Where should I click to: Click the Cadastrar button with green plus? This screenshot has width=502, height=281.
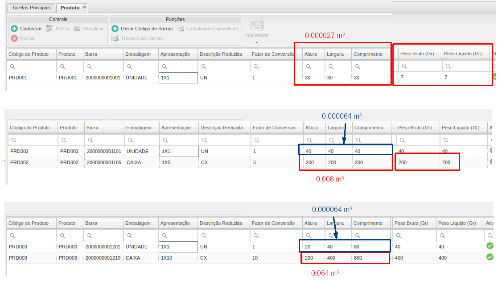point(26,29)
